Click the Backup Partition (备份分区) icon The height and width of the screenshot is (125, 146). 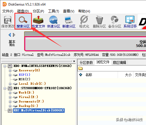(x=115, y=22)
